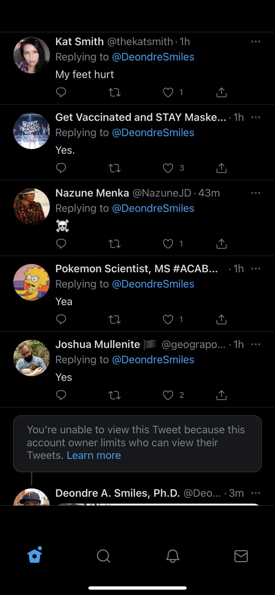Open Kat Smith's profile picture
Viewport: 275px width, 595px height.
pyautogui.click(x=32, y=55)
